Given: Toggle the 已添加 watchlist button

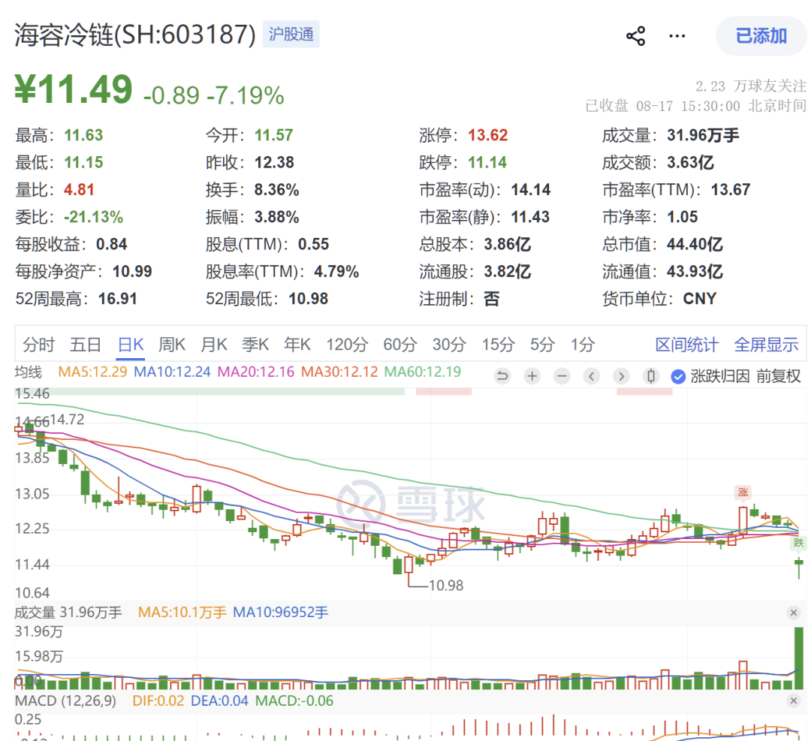Looking at the screenshot, I should [761, 36].
